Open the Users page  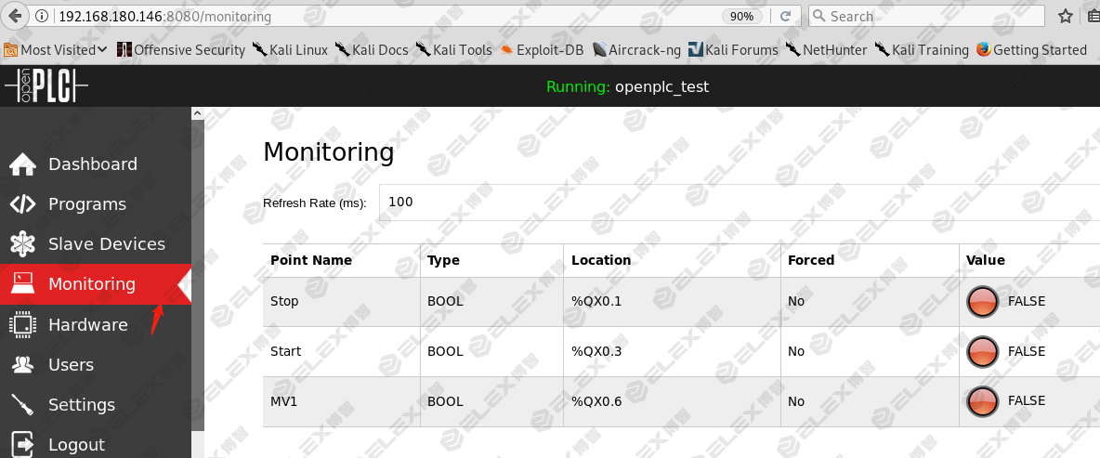71,365
